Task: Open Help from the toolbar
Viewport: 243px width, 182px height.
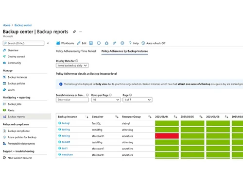Action: pos(134,43)
